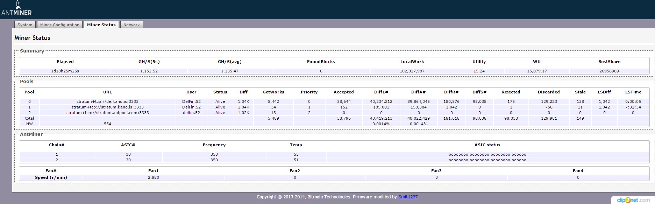The height and width of the screenshot is (204, 655).
Task: Click the Diff value 1.02K
Action: [x=243, y=113]
